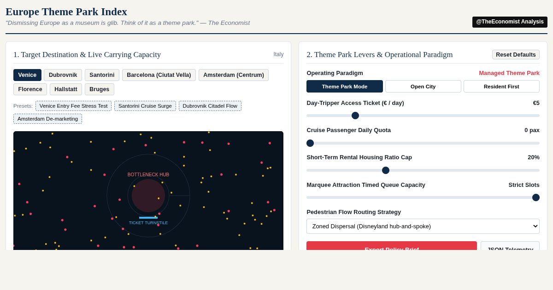Adjust Day-Tripper Access Ticket slider

tap(423, 116)
